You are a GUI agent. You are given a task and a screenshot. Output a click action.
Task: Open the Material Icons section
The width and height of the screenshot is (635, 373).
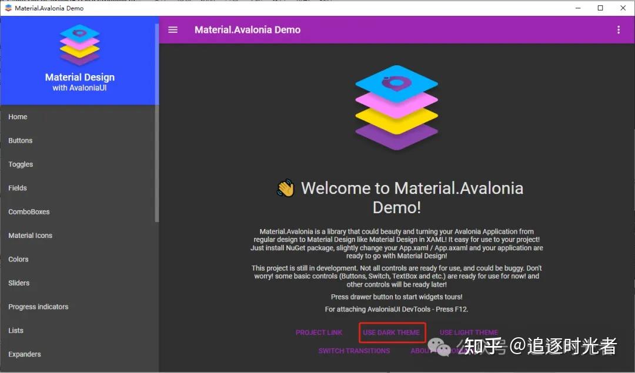(30, 235)
